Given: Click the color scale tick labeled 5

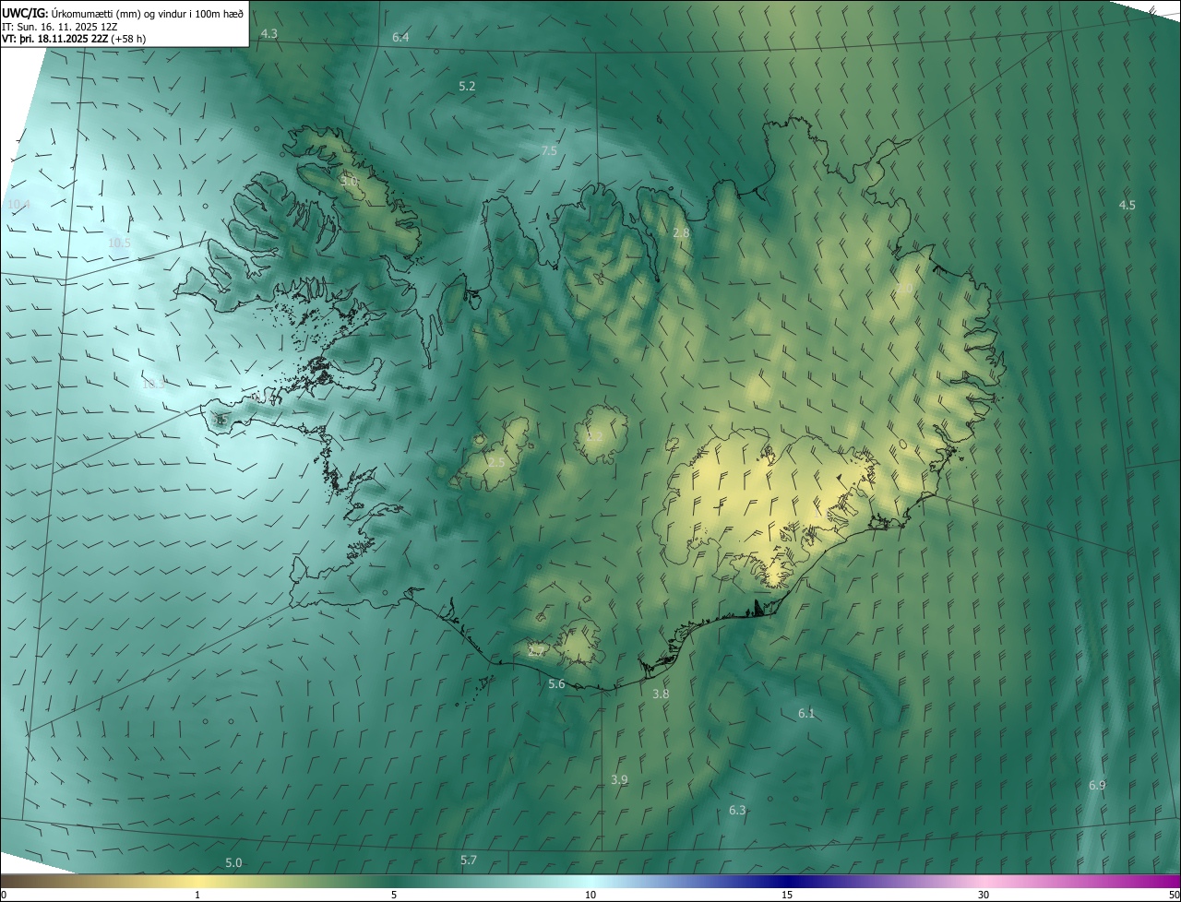Looking at the screenshot, I should point(394,895).
